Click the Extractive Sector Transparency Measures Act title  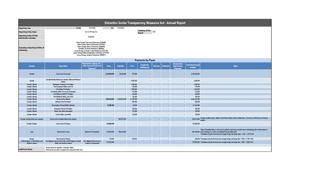[145, 23]
